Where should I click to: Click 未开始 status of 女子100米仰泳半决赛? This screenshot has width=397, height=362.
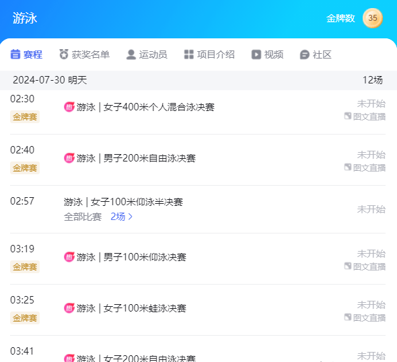[x=371, y=209]
